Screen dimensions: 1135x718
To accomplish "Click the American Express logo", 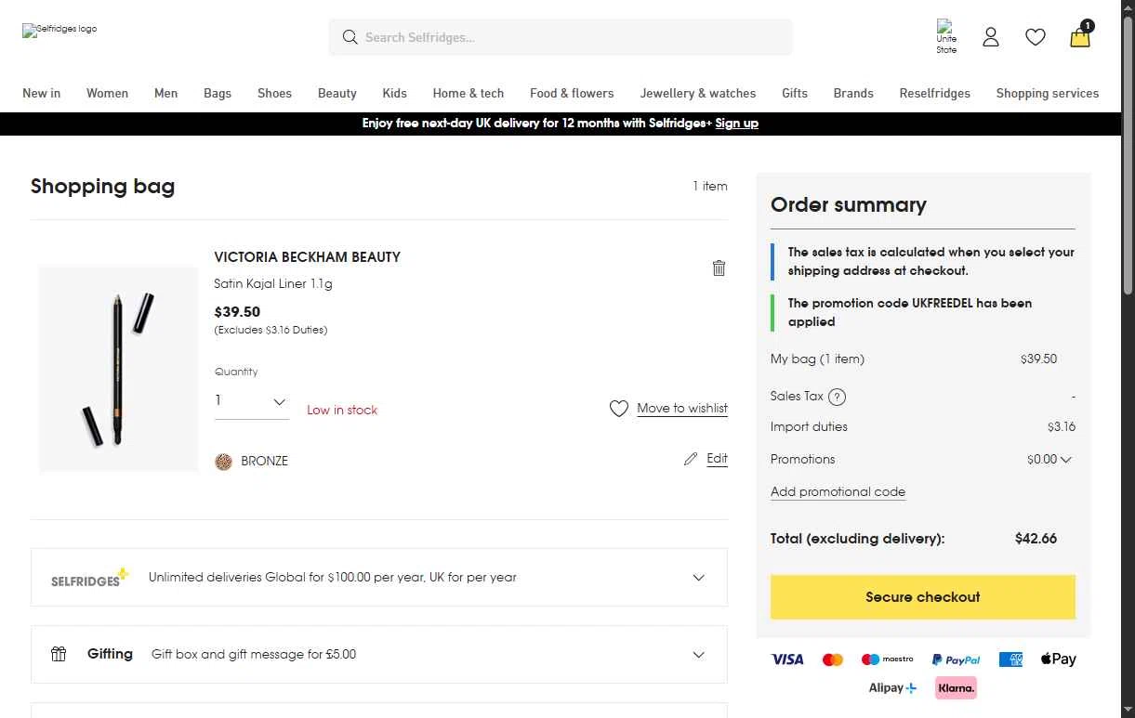I will click(x=1010, y=659).
